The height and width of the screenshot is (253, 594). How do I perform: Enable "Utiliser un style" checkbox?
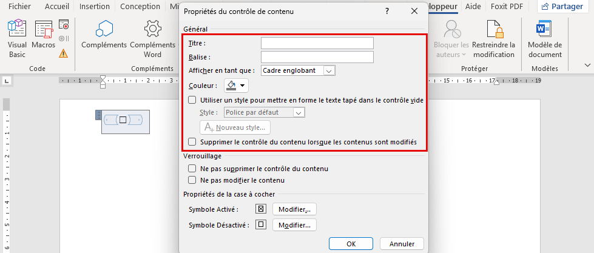click(x=192, y=100)
